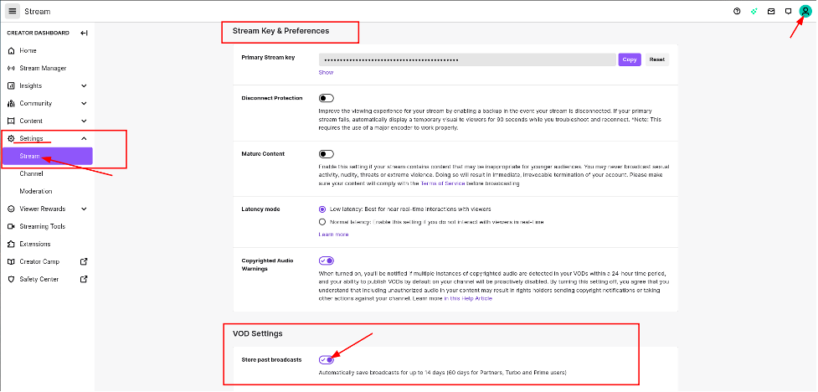818x392 pixels.
Task: Open the hamburger menu next to Stream
Action: click(x=13, y=11)
